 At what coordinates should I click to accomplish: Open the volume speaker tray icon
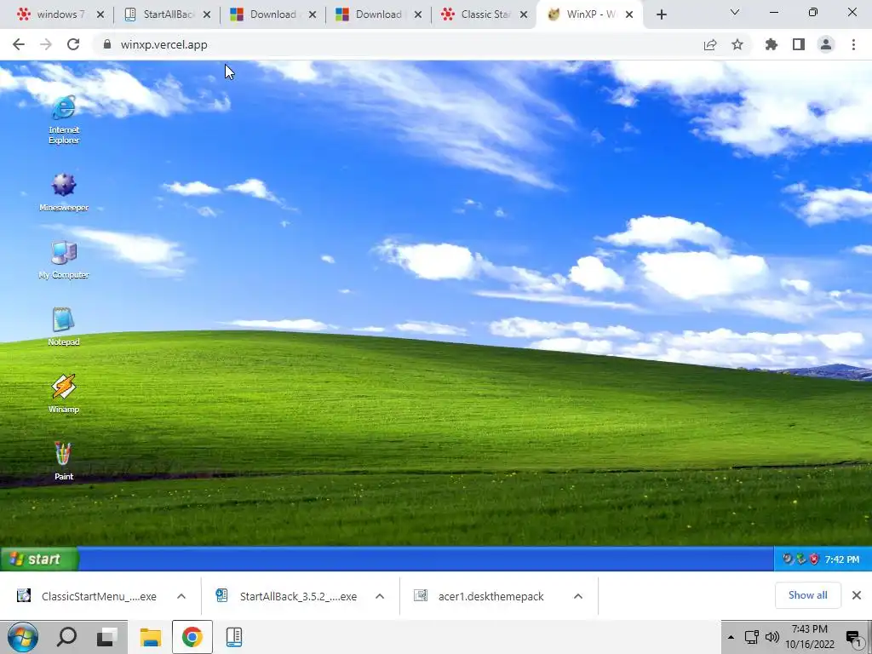(772, 637)
